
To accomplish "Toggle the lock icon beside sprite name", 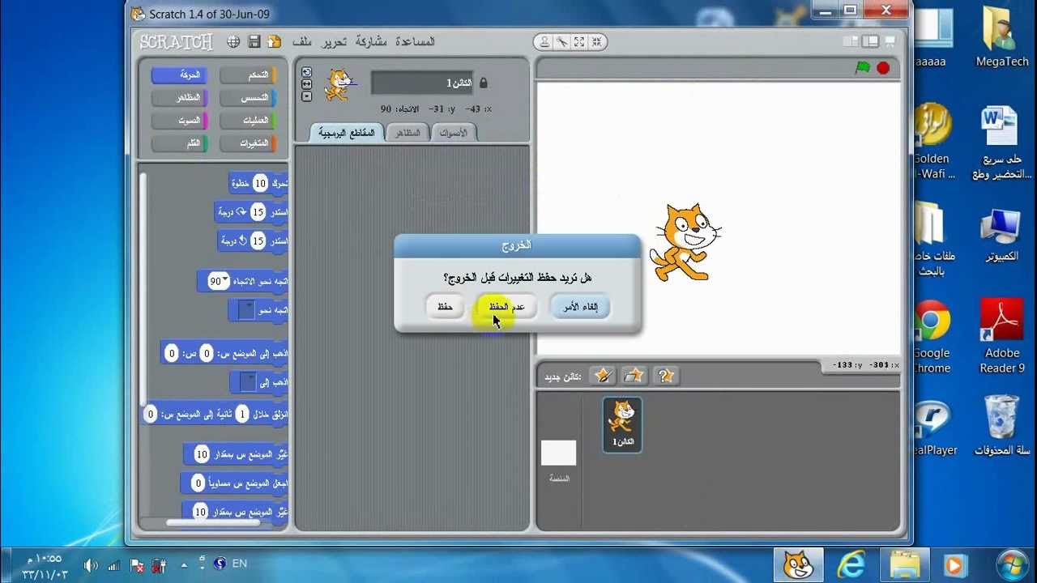I will coord(483,83).
